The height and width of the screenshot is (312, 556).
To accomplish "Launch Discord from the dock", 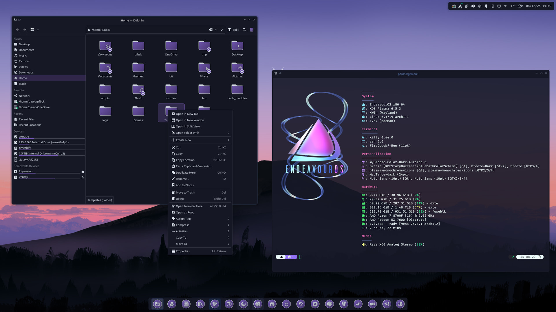I will tap(272, 304).
